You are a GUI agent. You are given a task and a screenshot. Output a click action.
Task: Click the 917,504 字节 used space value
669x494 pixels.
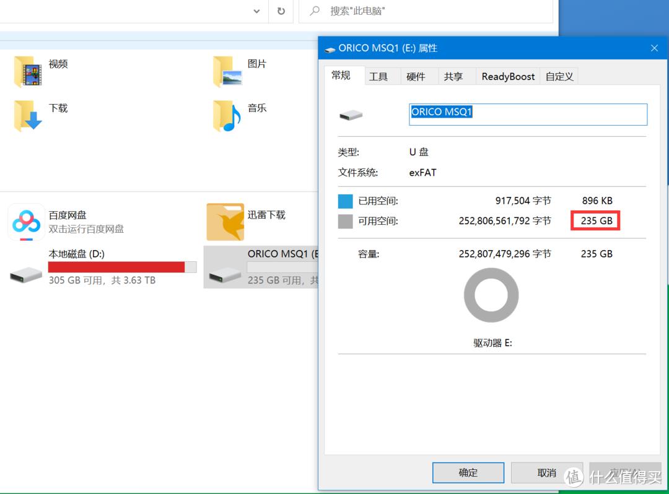(x=523, y=201)
